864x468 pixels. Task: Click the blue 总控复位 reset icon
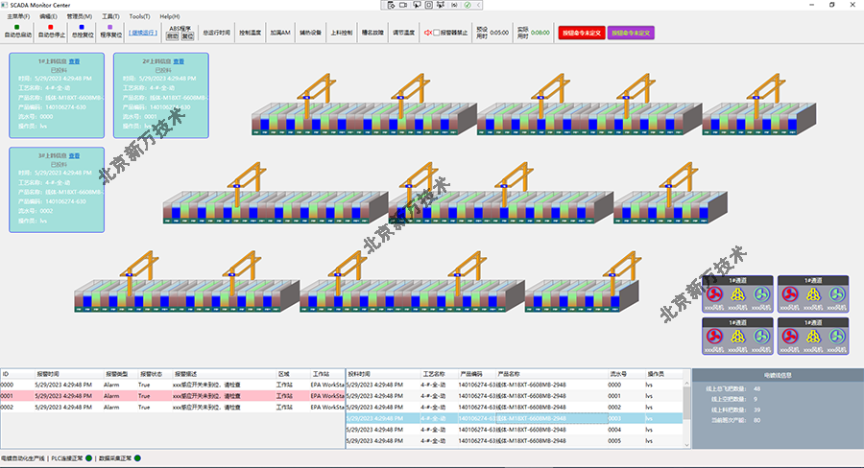coord(82,27)
